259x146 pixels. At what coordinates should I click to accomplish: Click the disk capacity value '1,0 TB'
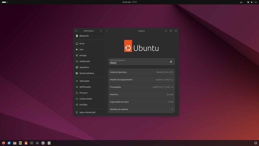(170, 102)
